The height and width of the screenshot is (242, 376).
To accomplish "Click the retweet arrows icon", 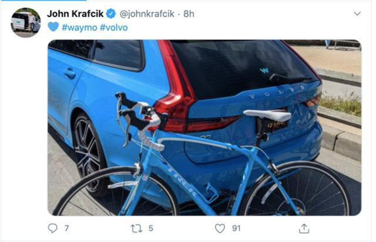I will pyautogui.click(x=136, y=228).
